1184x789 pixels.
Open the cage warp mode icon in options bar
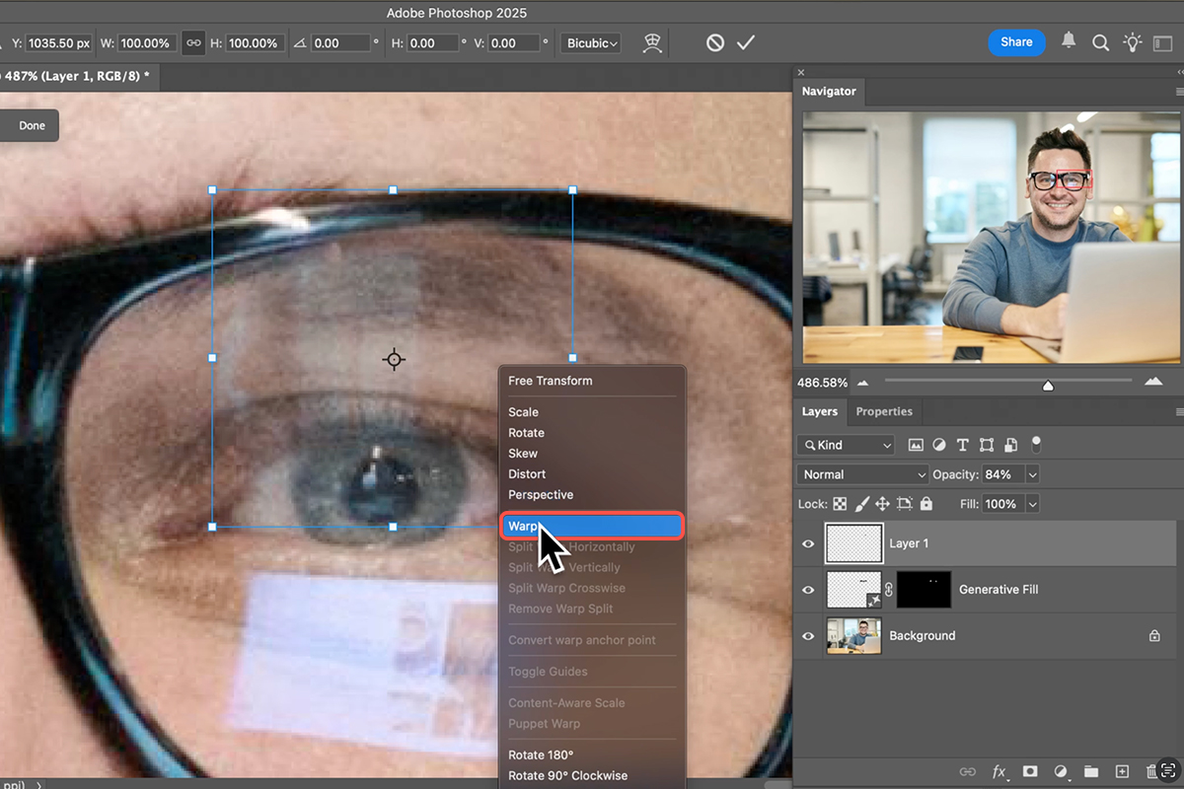(652, 42)
